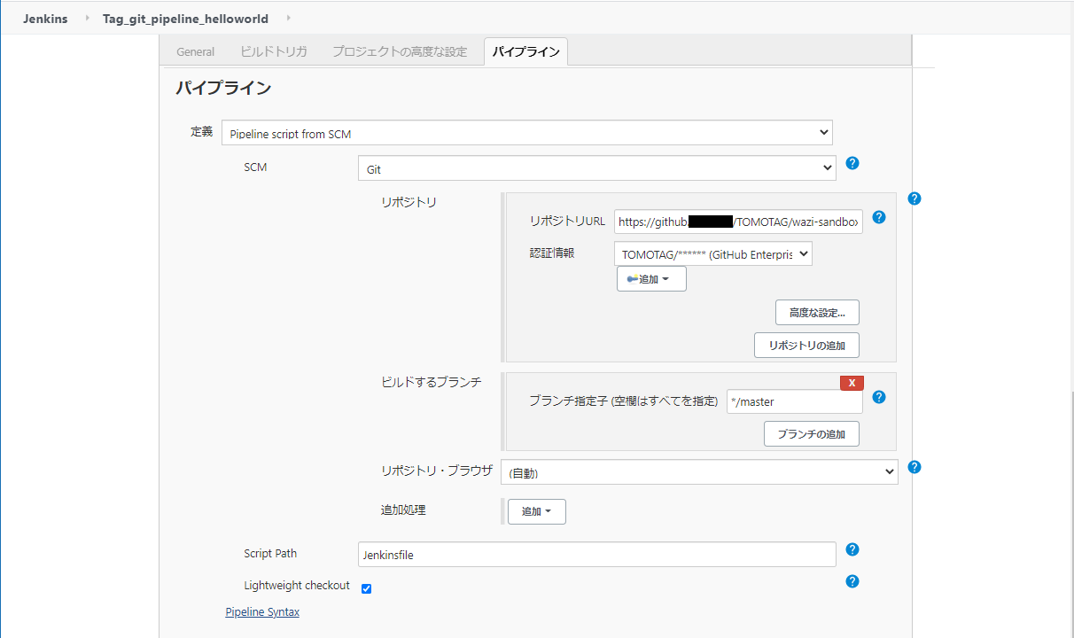Click the ビルドするブランチ label

click(432, 382)
